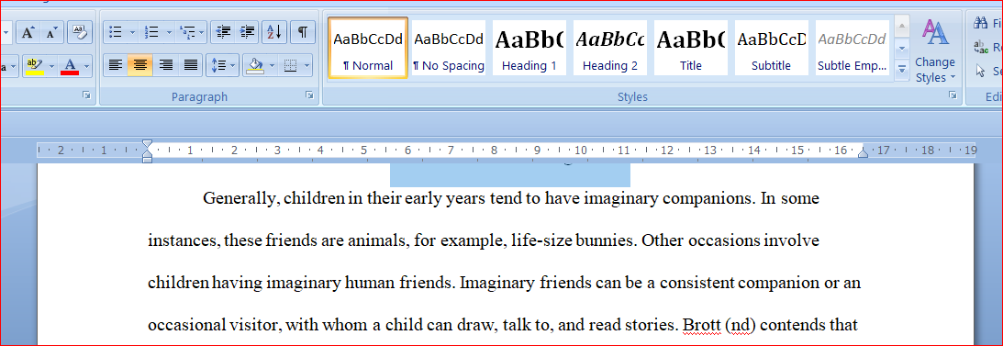Expand the full Styles gallery

pos(902,69)
